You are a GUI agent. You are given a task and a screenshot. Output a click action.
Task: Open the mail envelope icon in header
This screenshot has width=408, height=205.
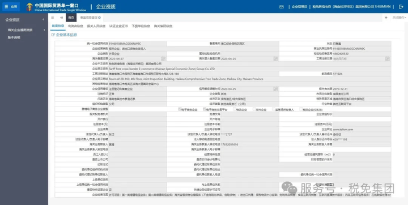282,7
